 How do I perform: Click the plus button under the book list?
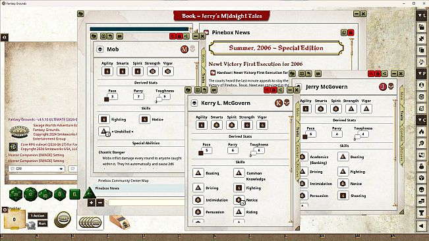tap(92, 202)
